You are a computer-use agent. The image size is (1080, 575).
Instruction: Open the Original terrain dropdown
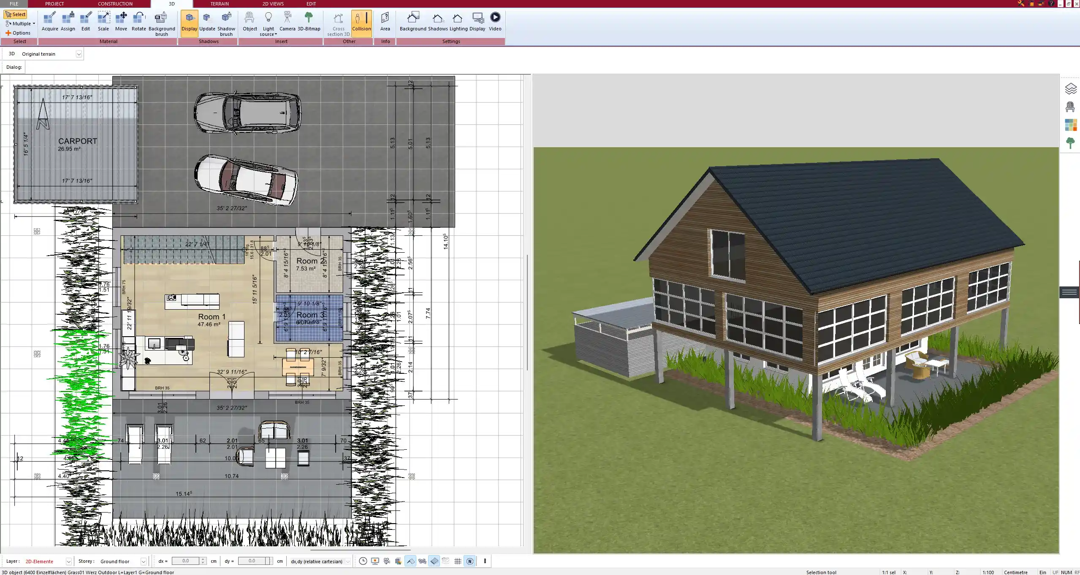click(x=79, y=54)
